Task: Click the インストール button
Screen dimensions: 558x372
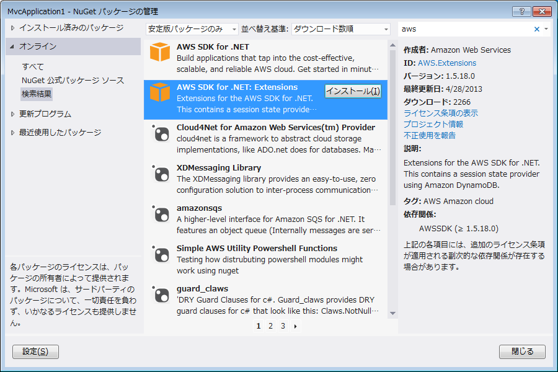Action: [x=353, y=91]
